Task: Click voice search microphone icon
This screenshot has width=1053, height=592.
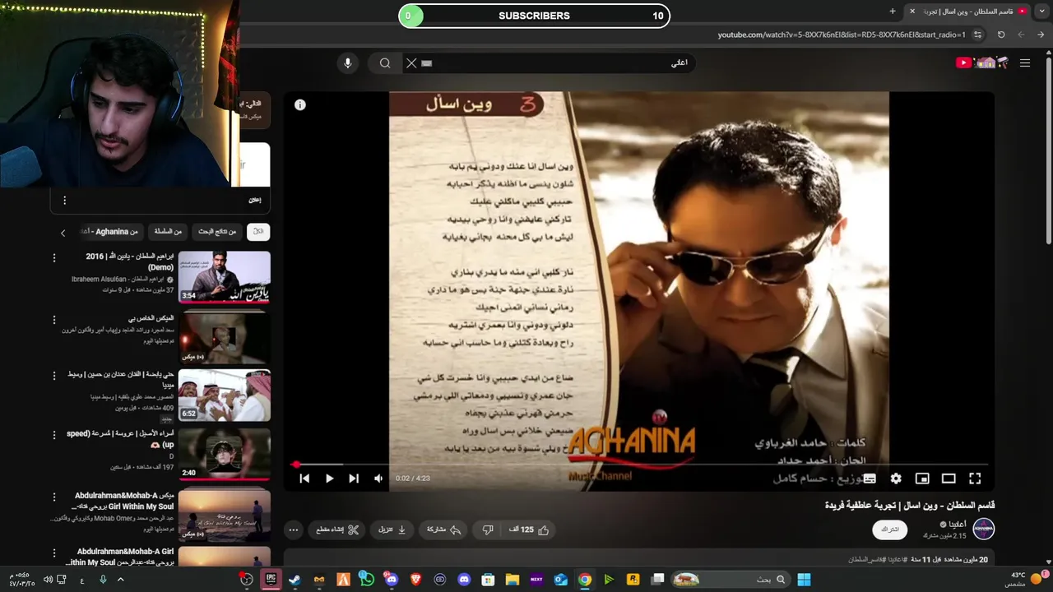Action: click(x=347, y=63)
